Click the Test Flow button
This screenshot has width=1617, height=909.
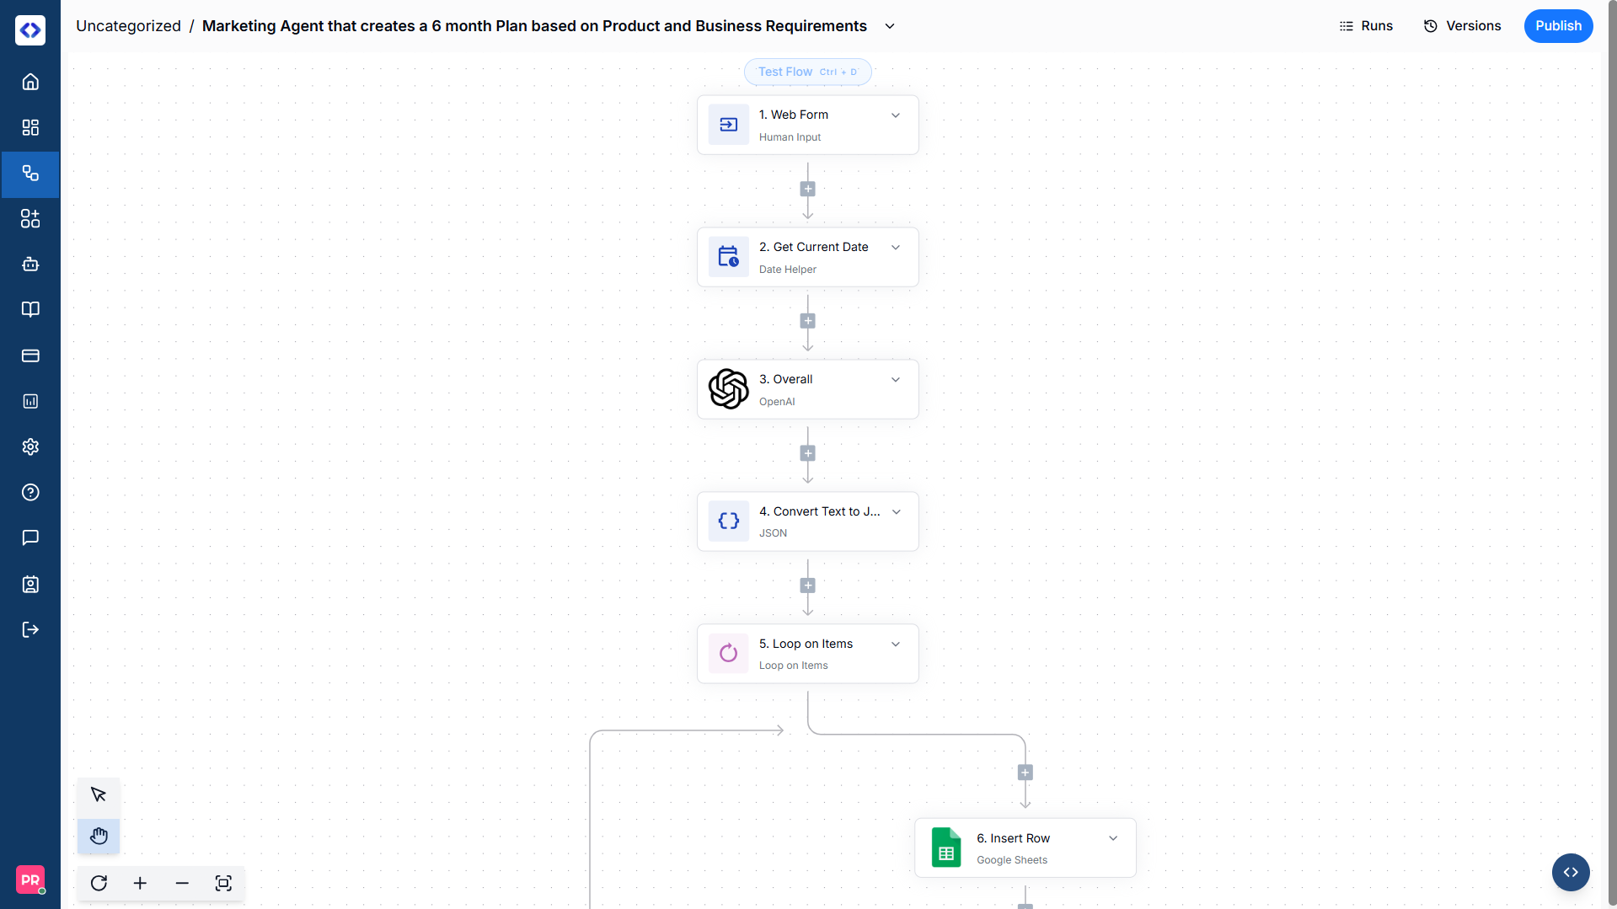pyautogui.click(x=807, y=72)
